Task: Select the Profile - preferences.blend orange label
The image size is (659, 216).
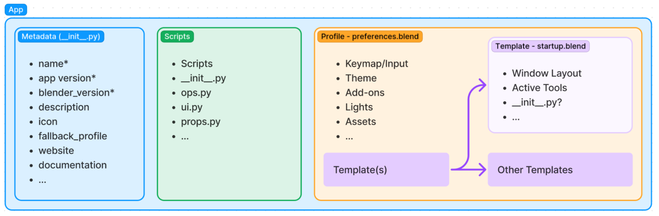Action: (x=370, y=37)
